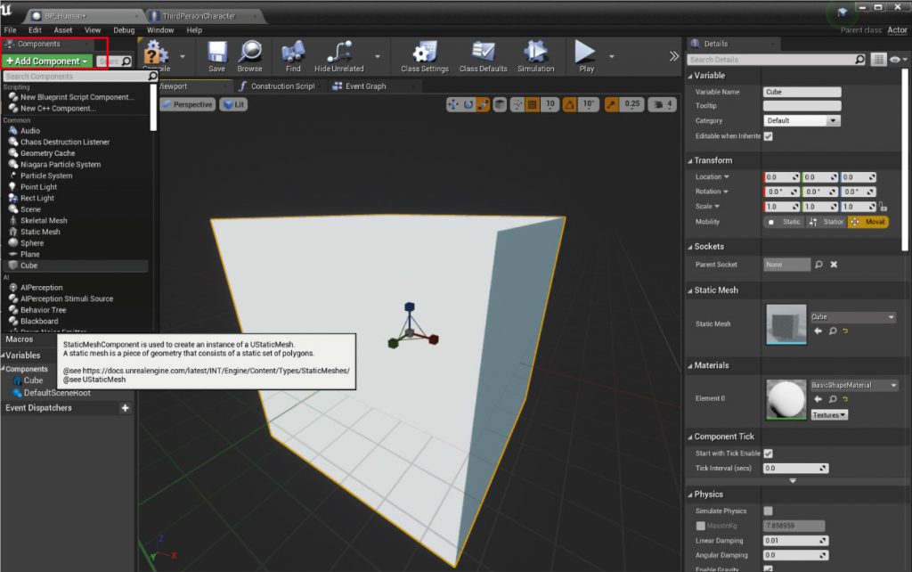Choose the Niagara Particle System component

(61, 165)
